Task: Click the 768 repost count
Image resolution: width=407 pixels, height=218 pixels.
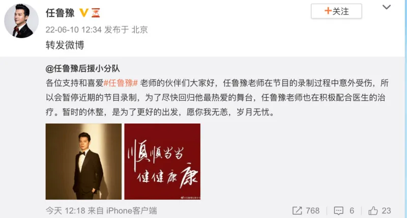Action: pyautogui.click(x=312, y=210)
